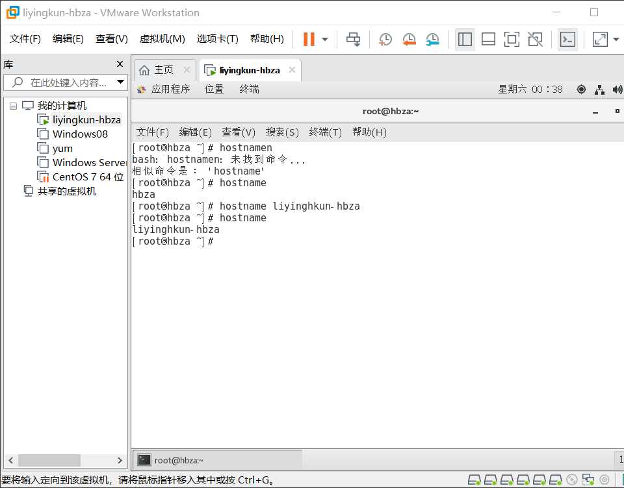Open the pause button dropdown arrow

(325, 39)
